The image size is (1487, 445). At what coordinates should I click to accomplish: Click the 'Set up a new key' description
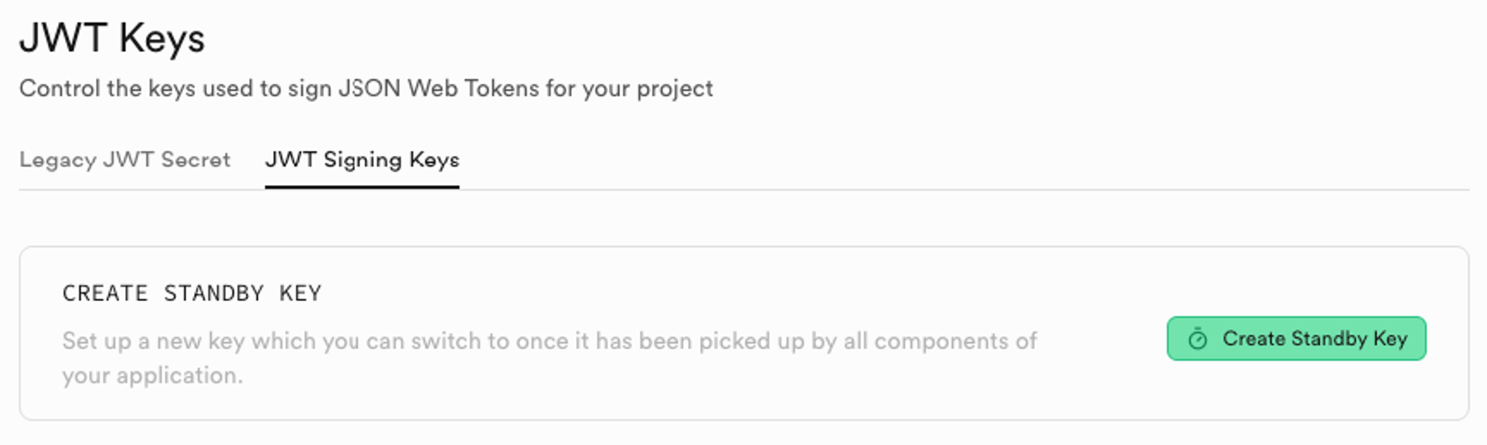(549, 341)
